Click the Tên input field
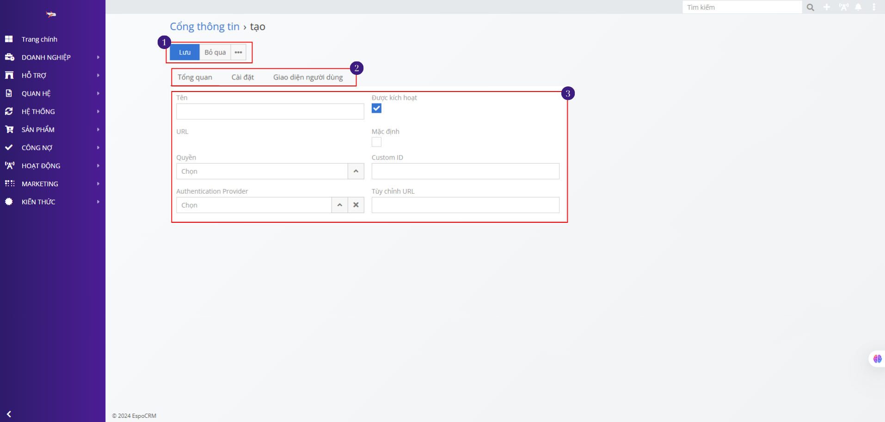885x422 pixels. pos(270,112)
